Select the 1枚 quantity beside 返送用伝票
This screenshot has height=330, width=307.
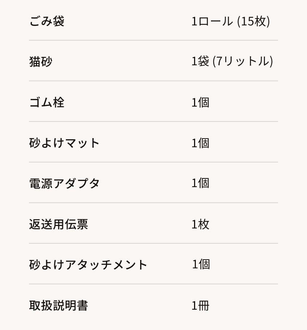(x=200, y=224)
